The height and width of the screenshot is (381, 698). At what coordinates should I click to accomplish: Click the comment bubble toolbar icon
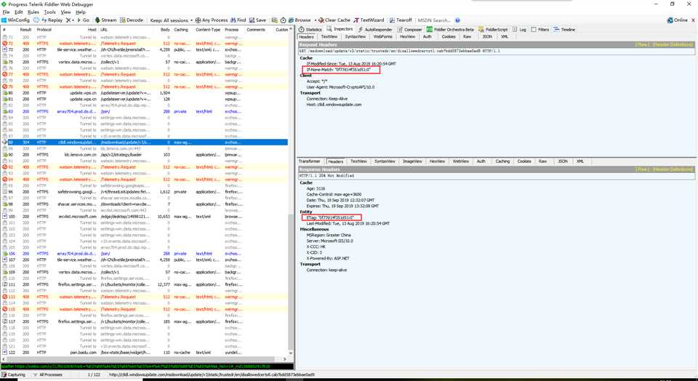(36, 20)
